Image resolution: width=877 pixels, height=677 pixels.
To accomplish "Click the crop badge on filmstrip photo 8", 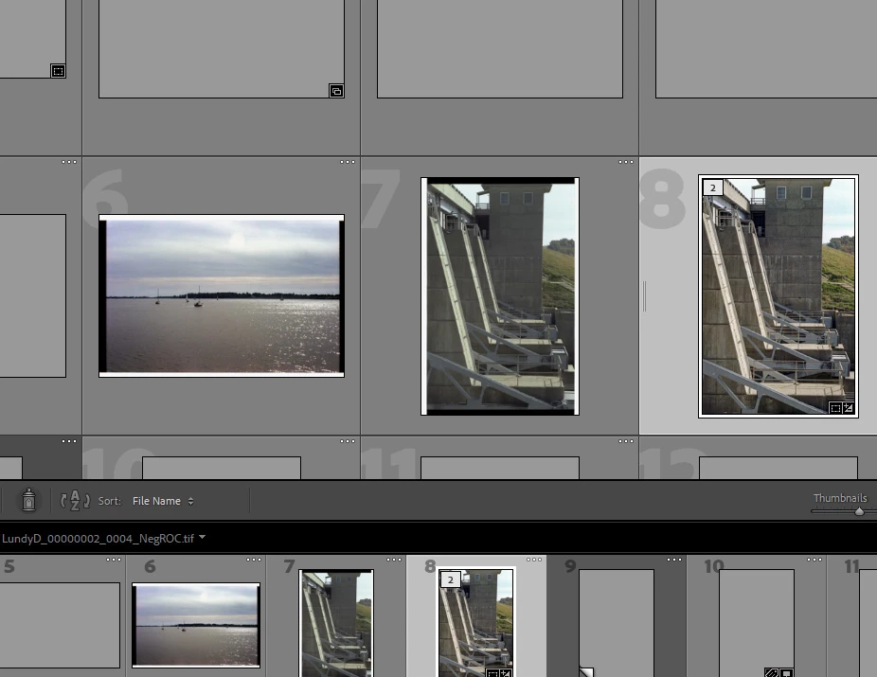I will click(x=492, y=673).
